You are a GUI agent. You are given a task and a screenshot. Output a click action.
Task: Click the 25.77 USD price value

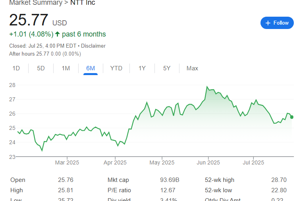29,20
